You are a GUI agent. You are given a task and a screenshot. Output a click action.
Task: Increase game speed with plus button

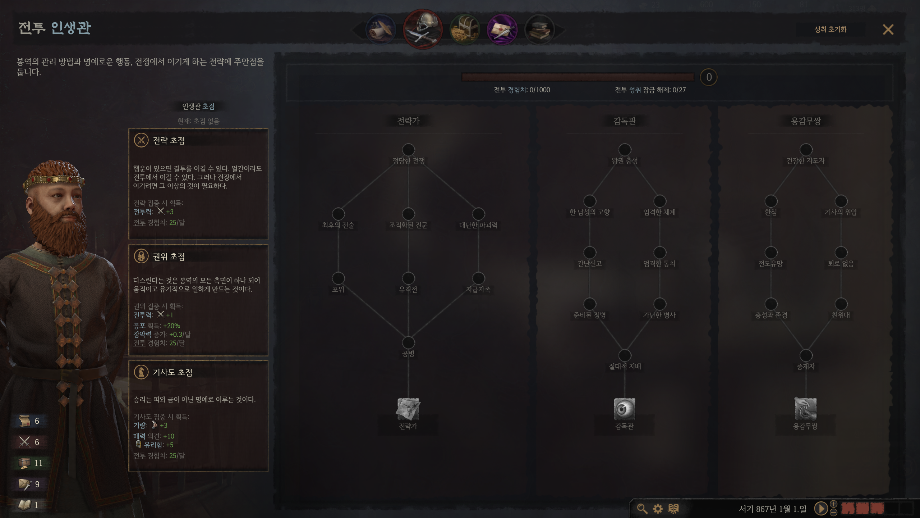pyautogui.click(x=834, y=504)
